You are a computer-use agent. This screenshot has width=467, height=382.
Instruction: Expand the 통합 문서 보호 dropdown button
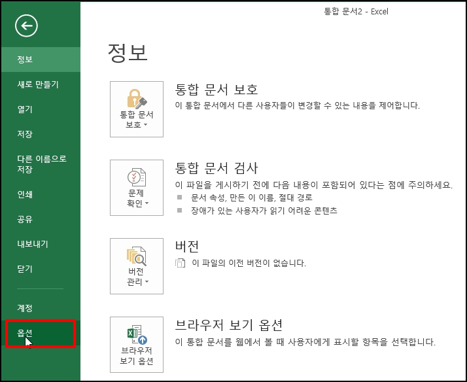tap(137, 109)
